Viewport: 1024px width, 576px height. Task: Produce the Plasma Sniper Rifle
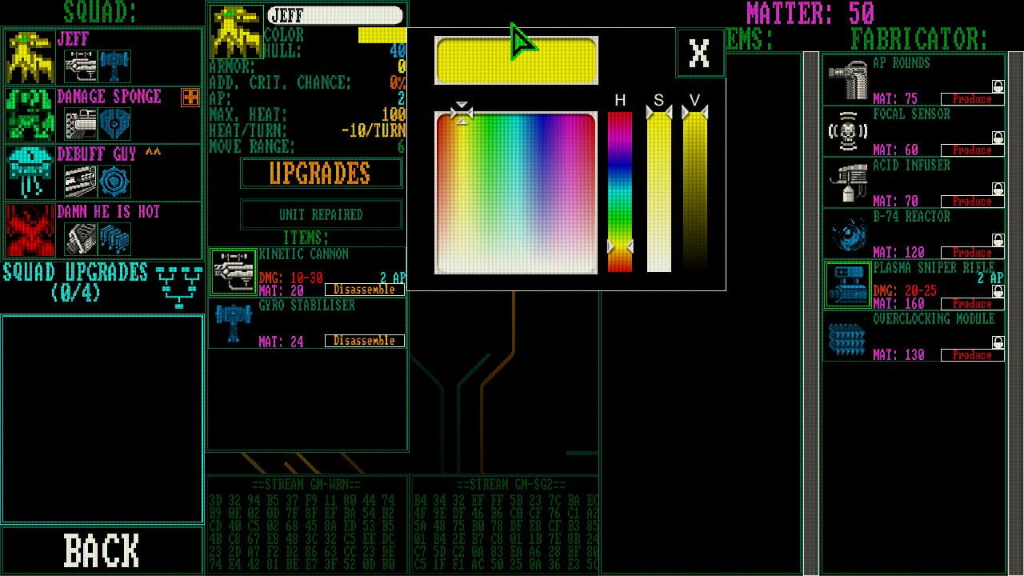pyautogui.click(x=973, y=304)
